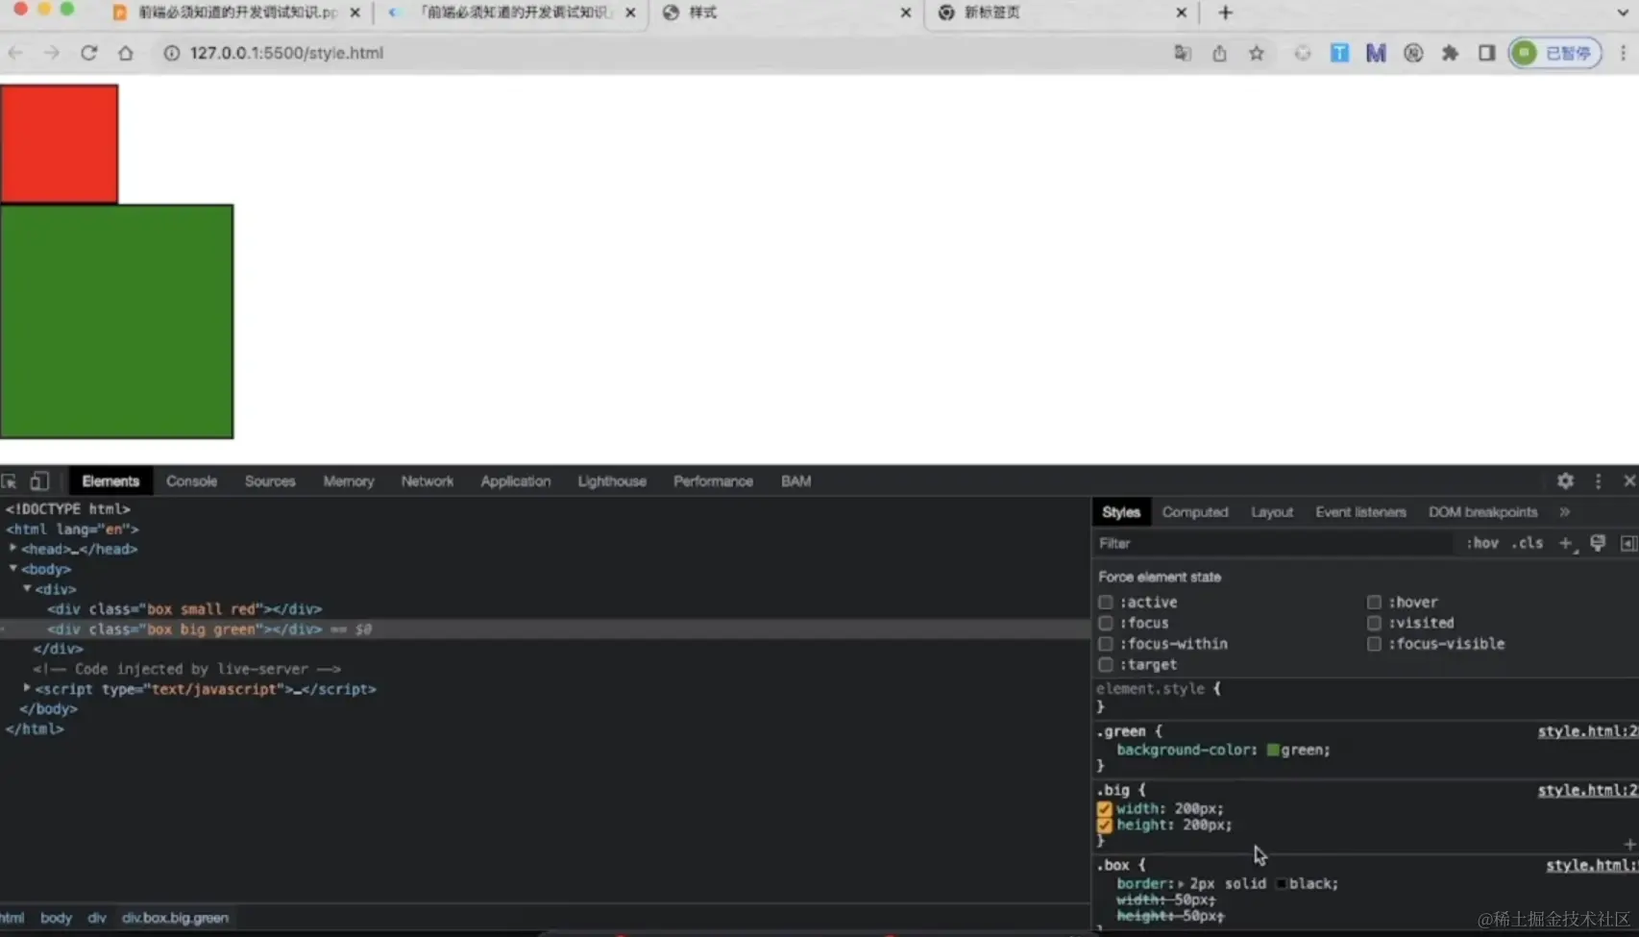Screen dimensions: 1639x937
Task: Open the style.html source link for .green
Action: (1587, 731)
